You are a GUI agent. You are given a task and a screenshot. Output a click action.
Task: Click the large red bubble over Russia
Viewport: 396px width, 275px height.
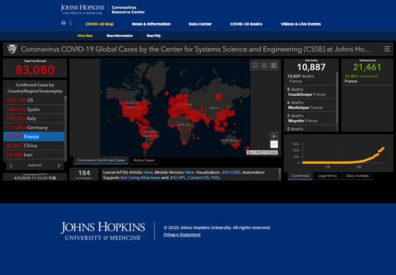218,96
